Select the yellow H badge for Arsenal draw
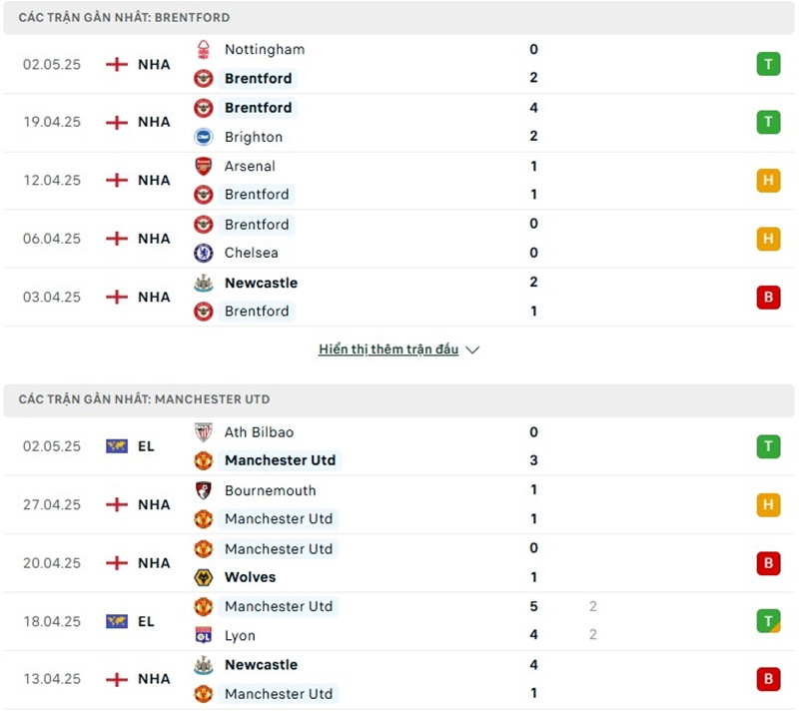 [x=768, y=181]
